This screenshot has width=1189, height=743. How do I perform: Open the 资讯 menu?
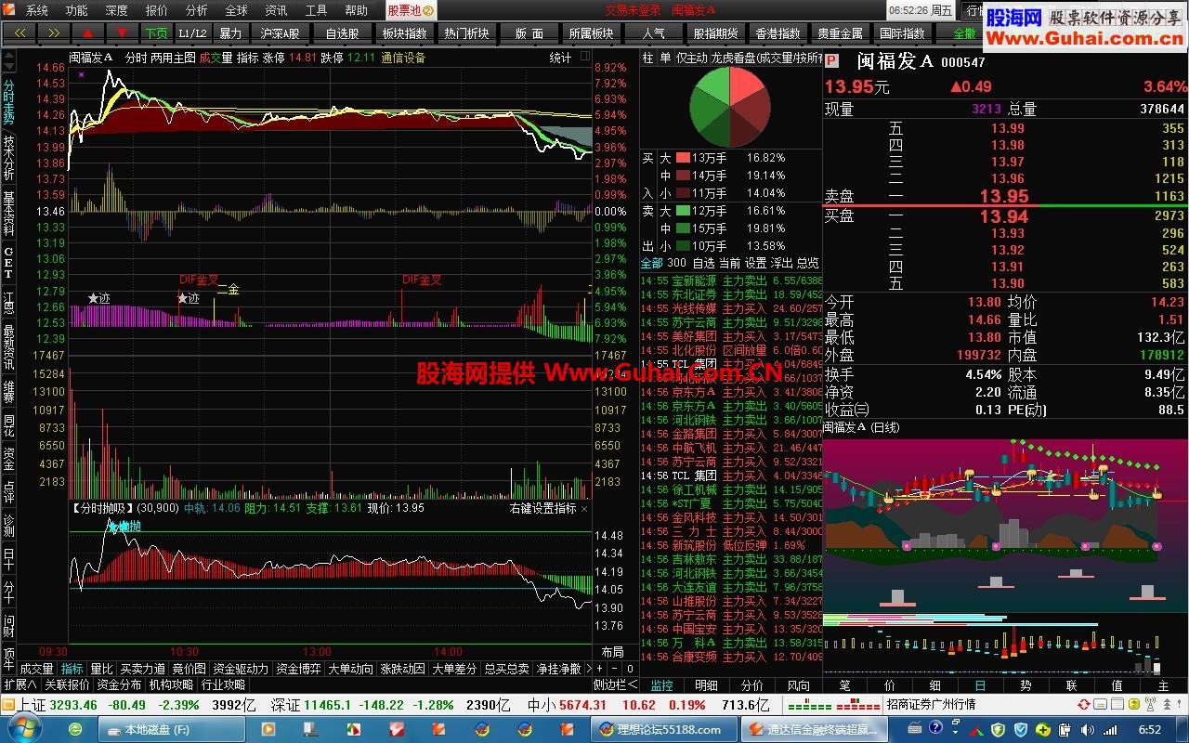click(x=277, y=10)
